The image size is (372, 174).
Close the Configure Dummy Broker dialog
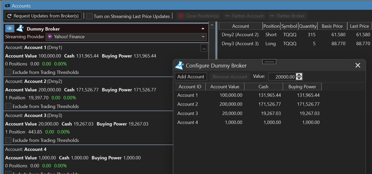358,65
